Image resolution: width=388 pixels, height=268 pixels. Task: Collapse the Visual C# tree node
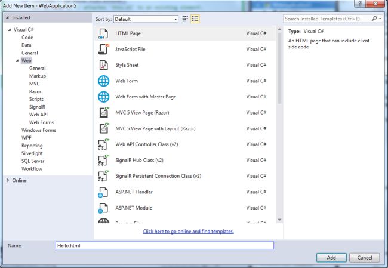(10, 30)
